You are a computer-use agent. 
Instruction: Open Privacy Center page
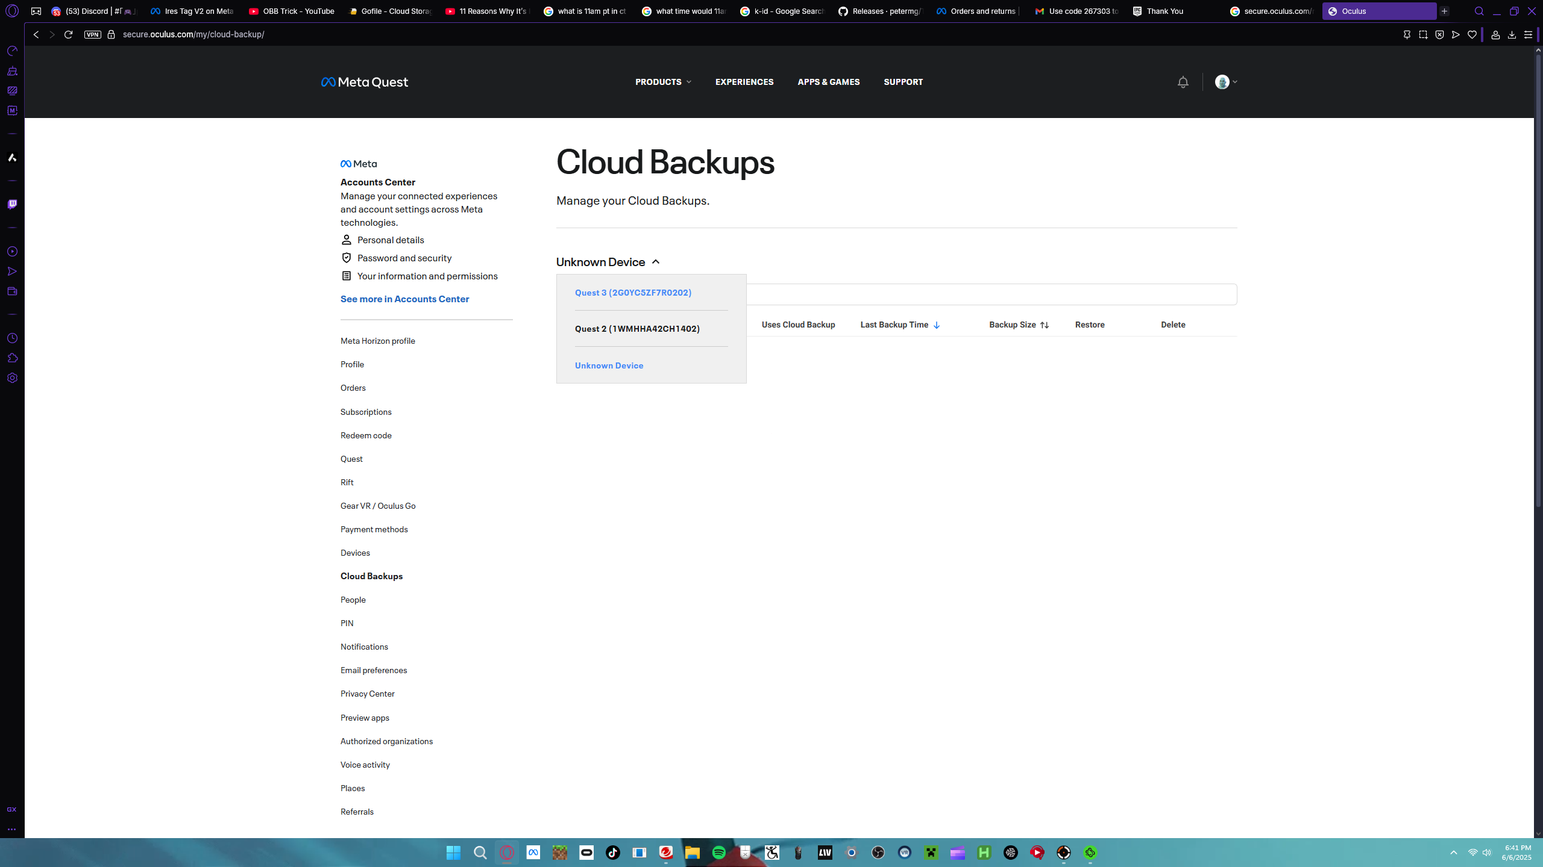pos(367,694)
